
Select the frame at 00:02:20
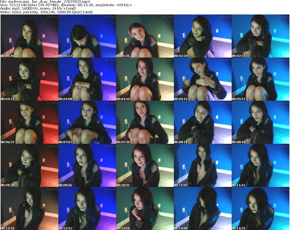pos(203,36)
